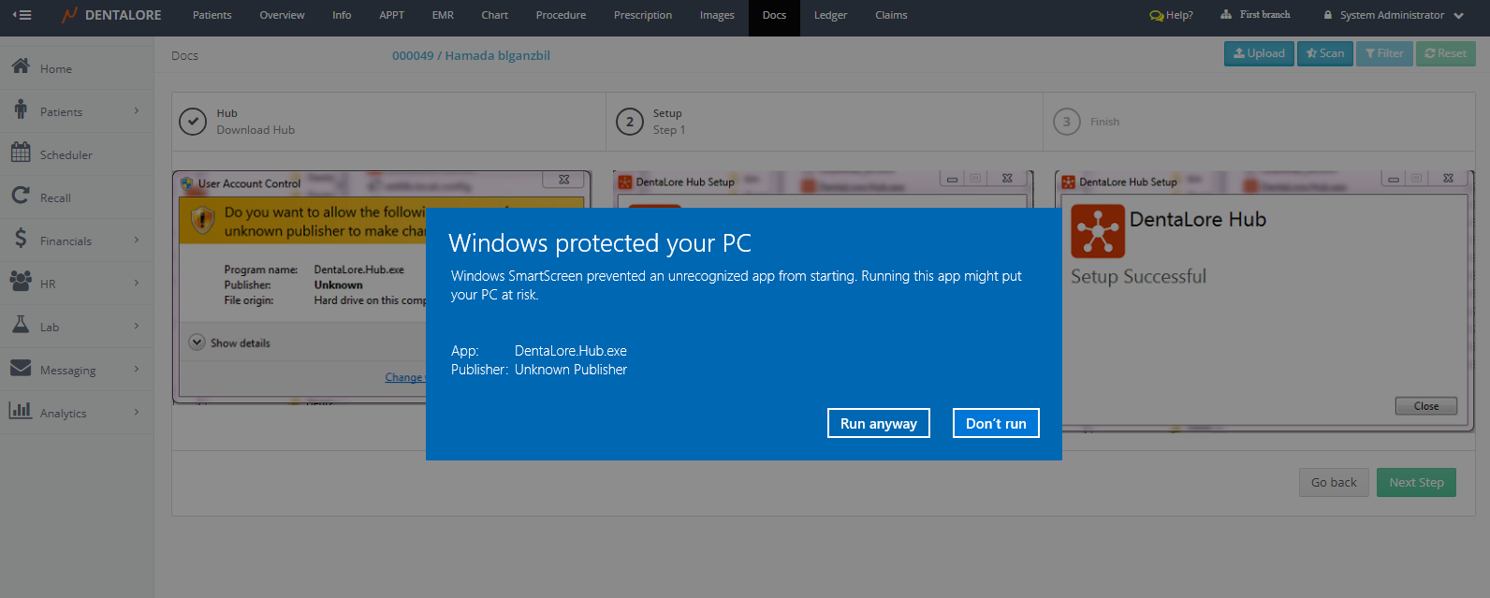Viewport: 1490px width, 598px height.
Task: Click the DentaLore logo icon
Action: [69, 15]
